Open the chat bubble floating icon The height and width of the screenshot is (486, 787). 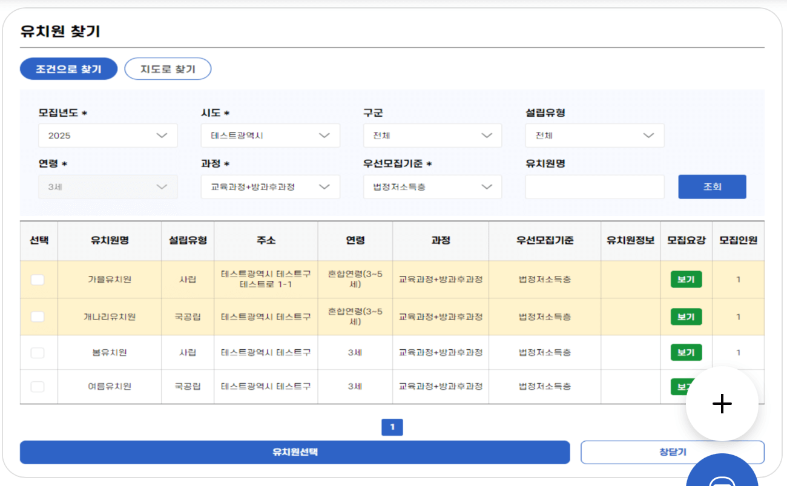(722, 470)
